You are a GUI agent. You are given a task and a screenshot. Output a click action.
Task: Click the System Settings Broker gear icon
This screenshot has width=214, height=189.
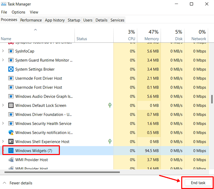coord(11,69)
